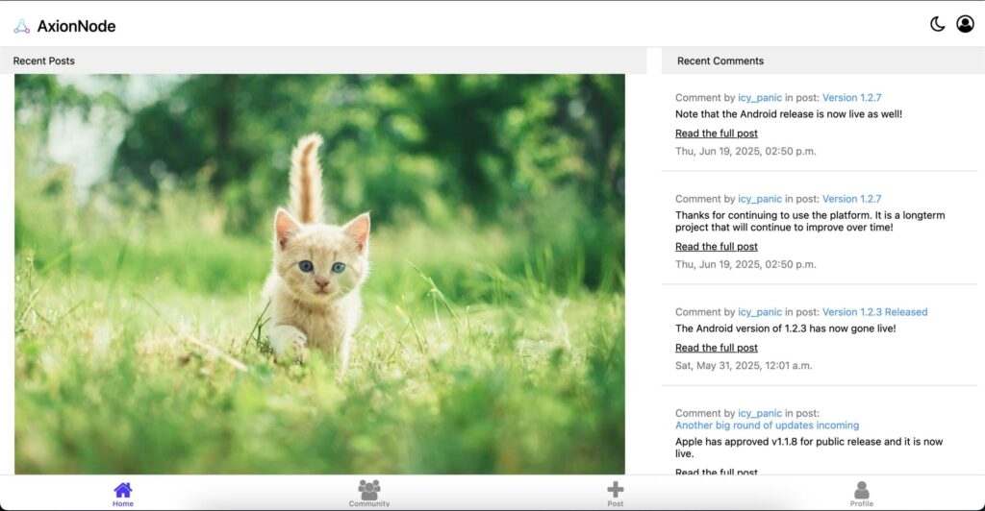The width and height of the screenshot is (985, 511).
Task: Toggle dark mode with the moon icon
Action: tap(937, 24)
